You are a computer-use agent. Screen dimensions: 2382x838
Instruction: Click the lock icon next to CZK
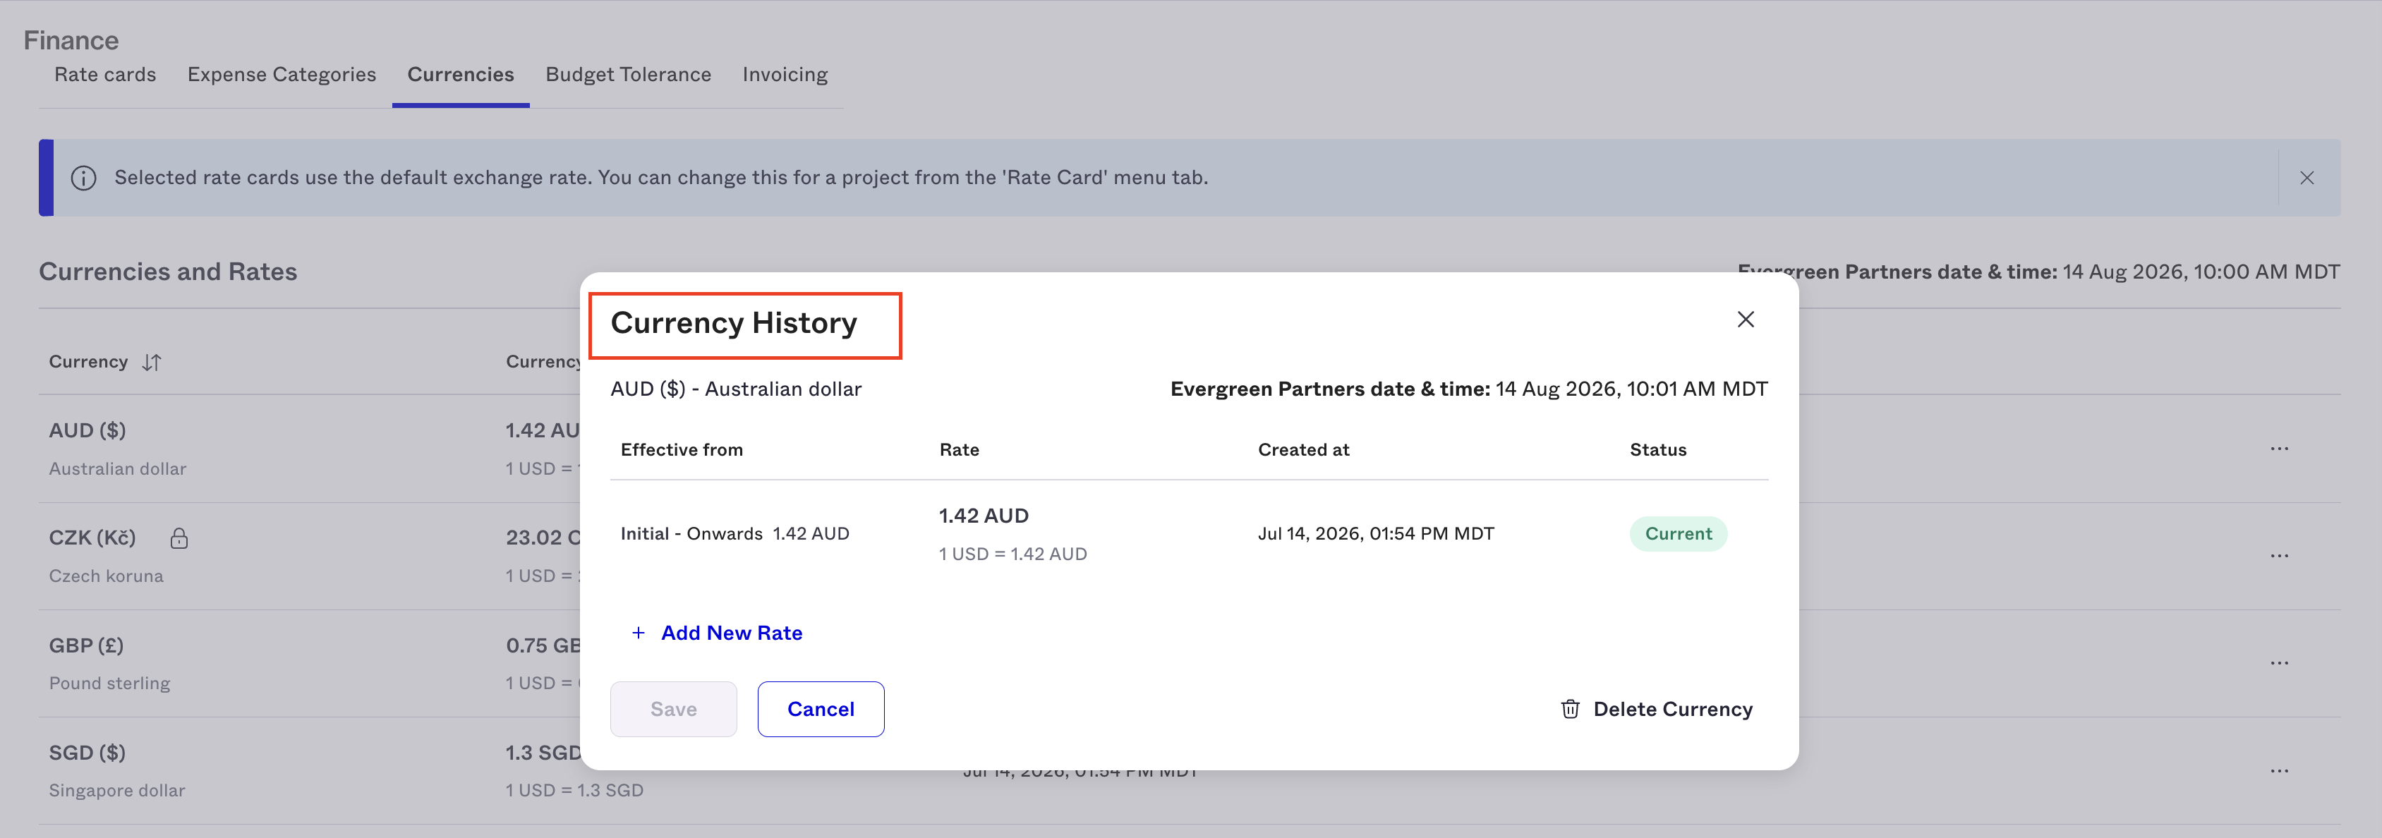coord(179,538)
